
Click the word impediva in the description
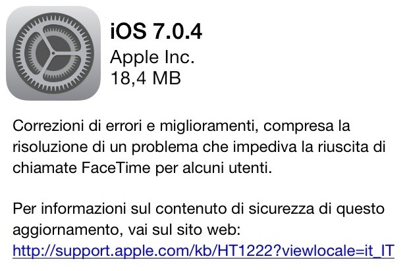(265, 147)
